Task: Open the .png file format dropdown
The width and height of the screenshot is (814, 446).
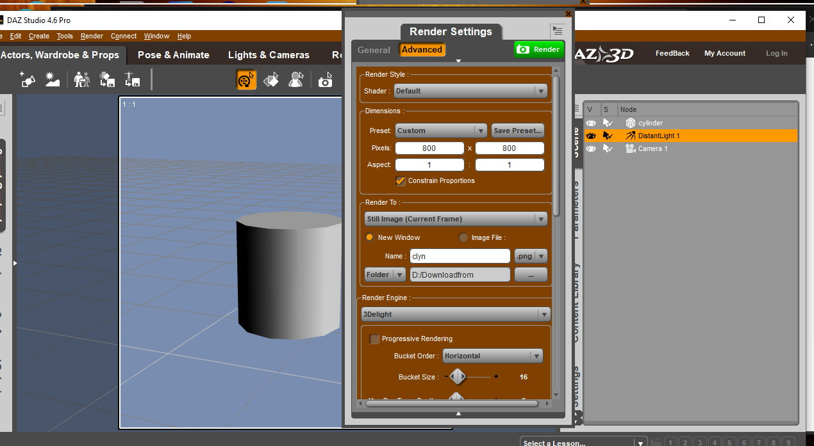Action: tap(531, 256)
